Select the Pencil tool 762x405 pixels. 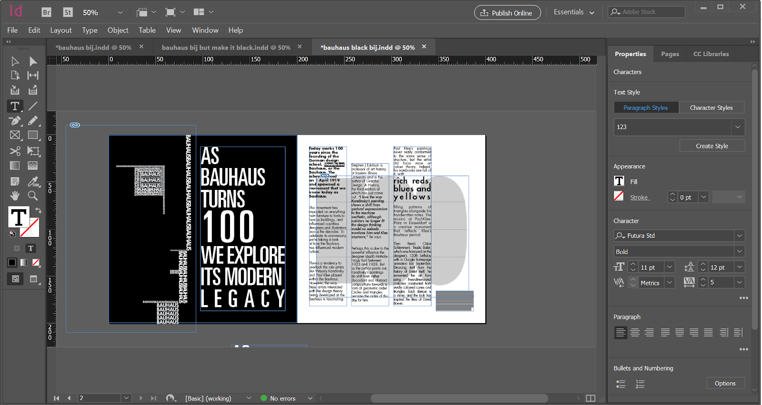tap(33, 121)
